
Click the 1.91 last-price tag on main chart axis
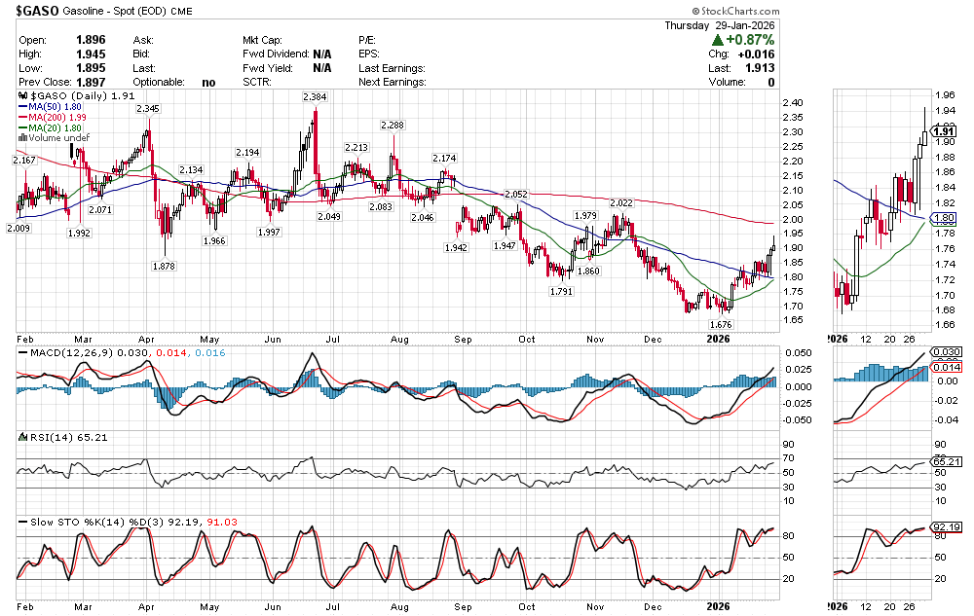pyautogui.click(x=943, y=131)
